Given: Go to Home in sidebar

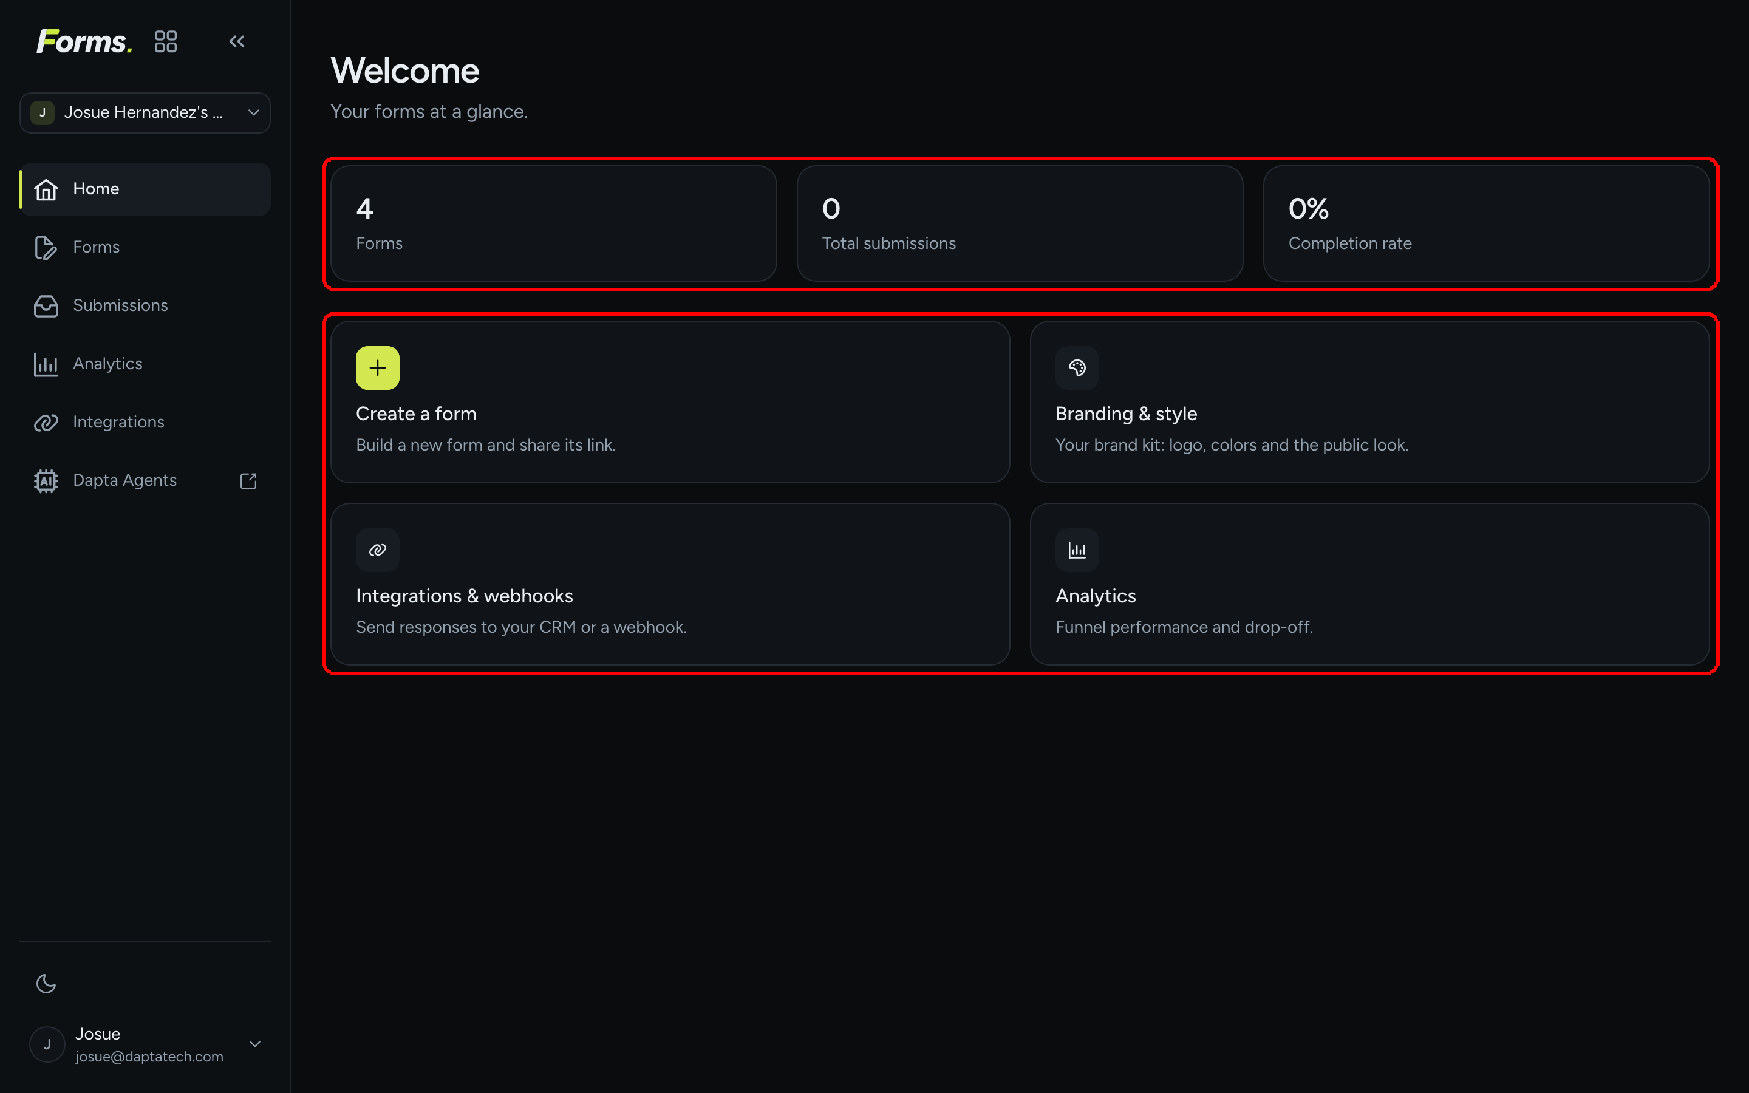Looking at the screenshot, I should pyautogui.click(x=145, y=189).
